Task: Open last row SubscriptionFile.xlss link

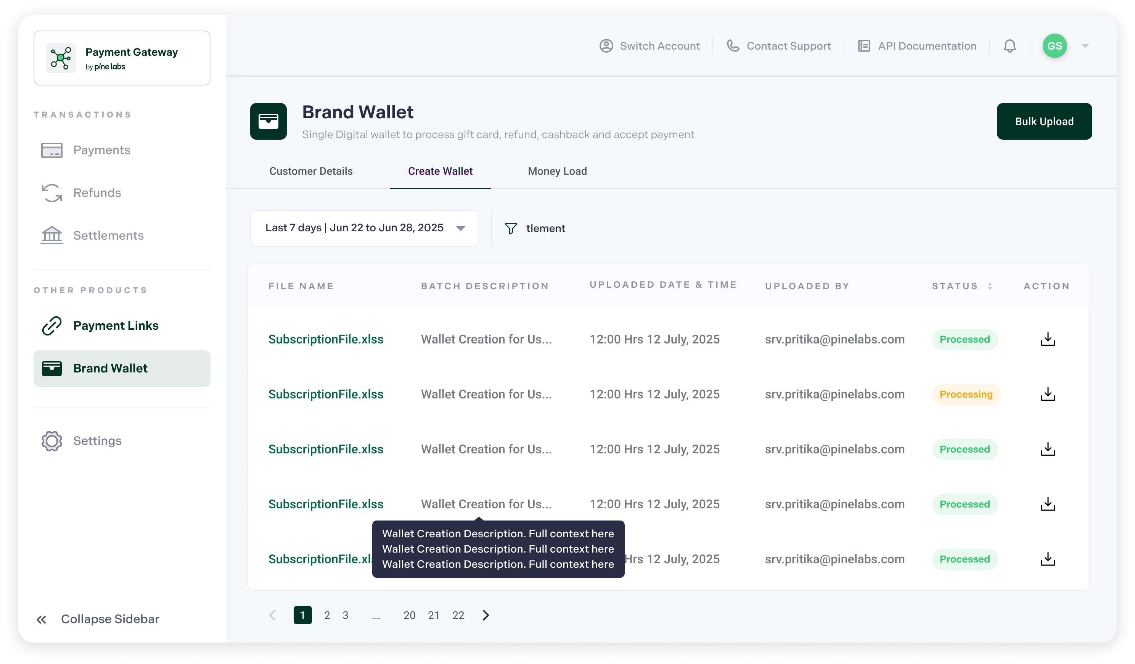Action: [x=320, y=559]
